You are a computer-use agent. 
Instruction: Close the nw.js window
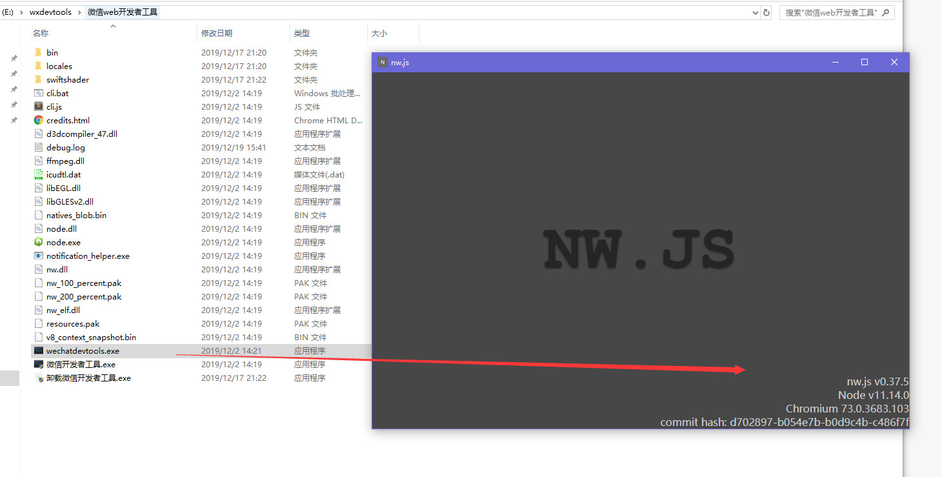894,62
